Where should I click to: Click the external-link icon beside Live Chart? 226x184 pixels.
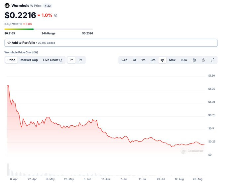[61, 60]
